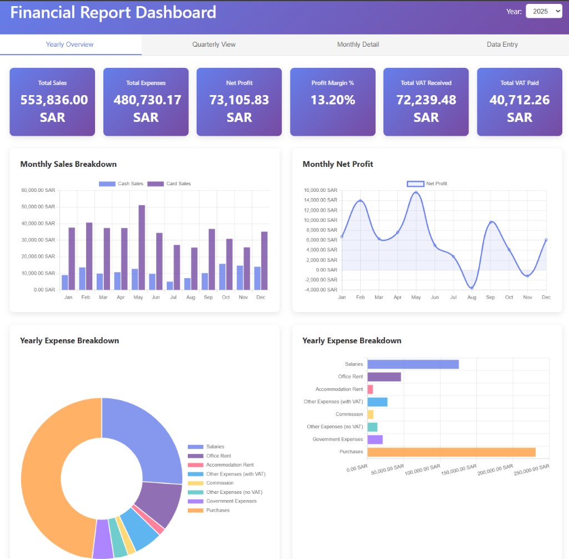Click the Other Expenses (with VAT) horizontal bar
The image size is (569, 559).
tap(377, 402)
